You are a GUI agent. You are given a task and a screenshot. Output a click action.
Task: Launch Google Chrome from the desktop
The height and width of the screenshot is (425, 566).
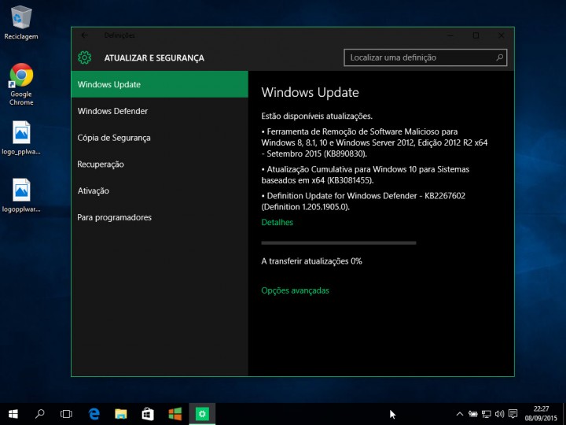tap(21, 84)
